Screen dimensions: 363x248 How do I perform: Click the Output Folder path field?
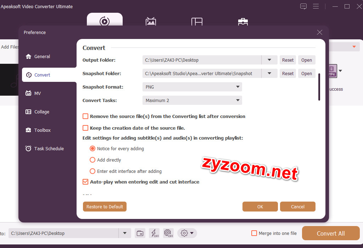click(202, 60)
